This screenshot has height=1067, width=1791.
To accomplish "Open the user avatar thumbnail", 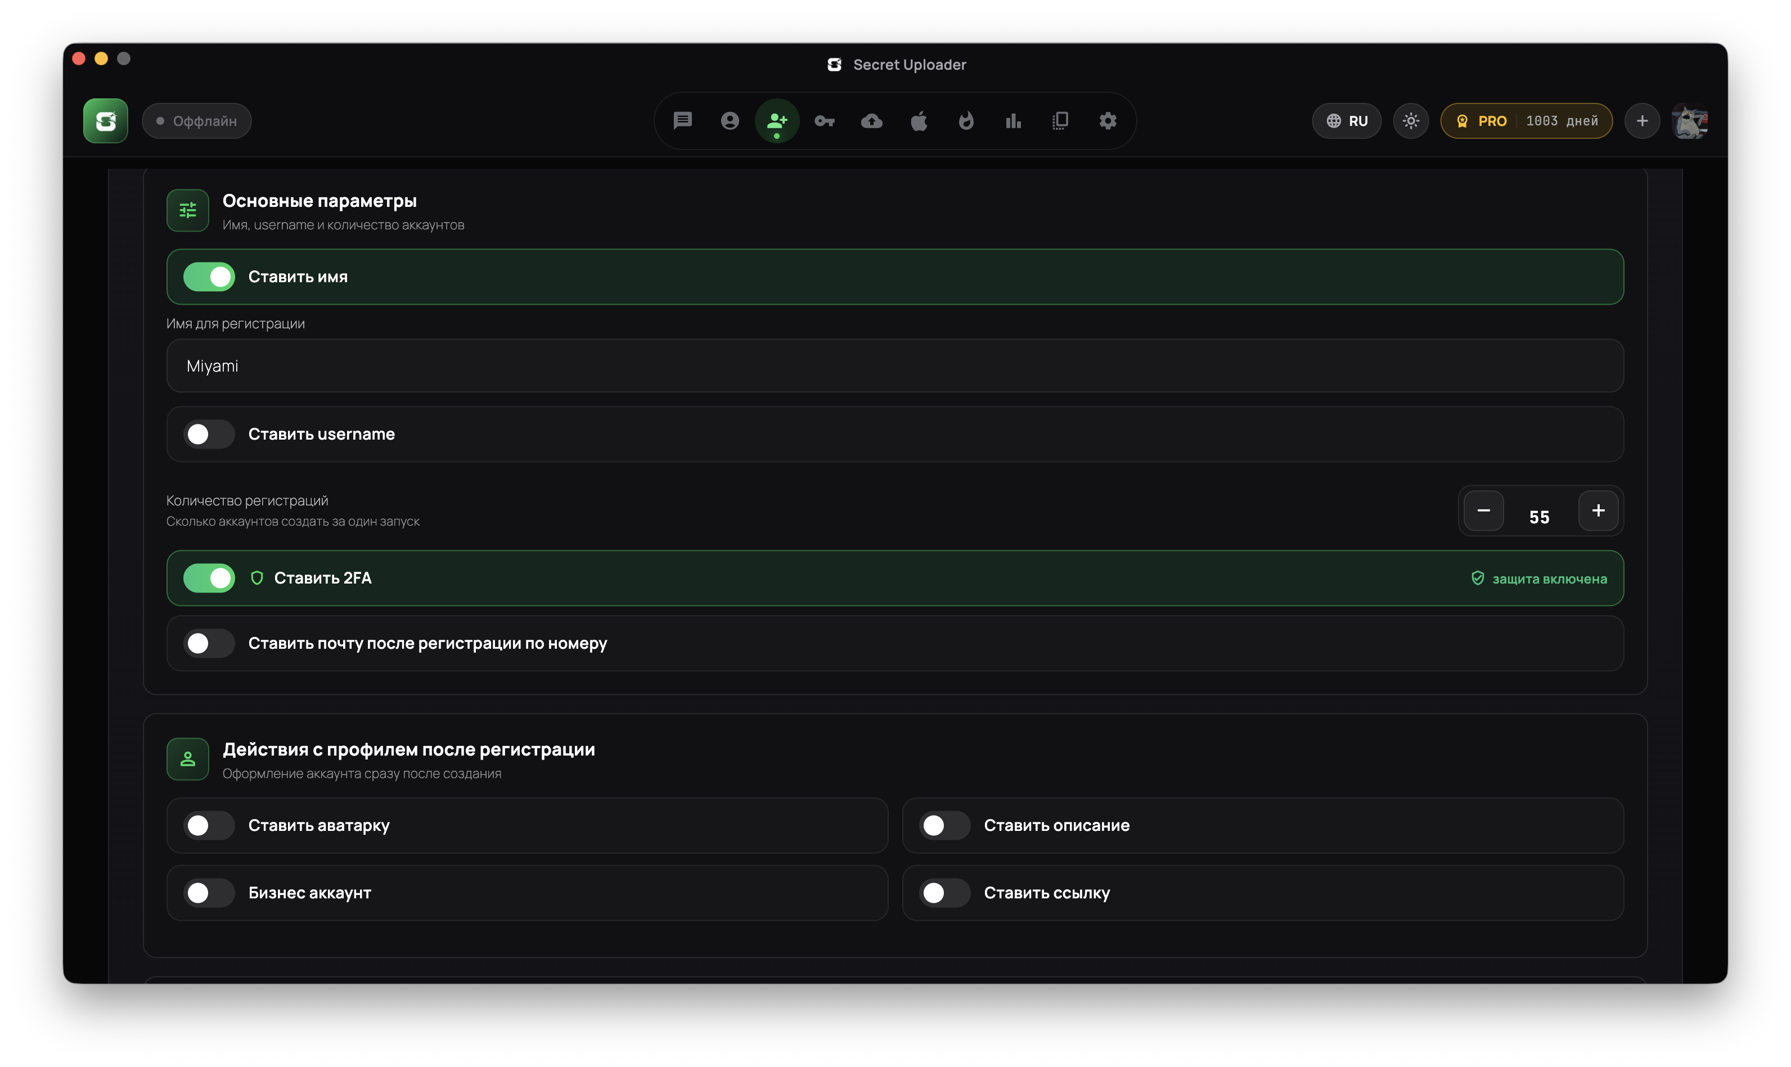I will tap(1690, 121).
